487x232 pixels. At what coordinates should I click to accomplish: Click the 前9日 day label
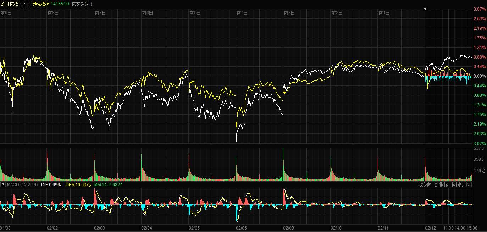[x=6, y=13]
